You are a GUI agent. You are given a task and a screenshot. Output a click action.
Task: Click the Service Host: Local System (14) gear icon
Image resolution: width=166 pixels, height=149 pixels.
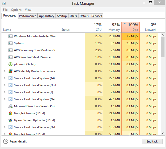[x=10, y=78]
